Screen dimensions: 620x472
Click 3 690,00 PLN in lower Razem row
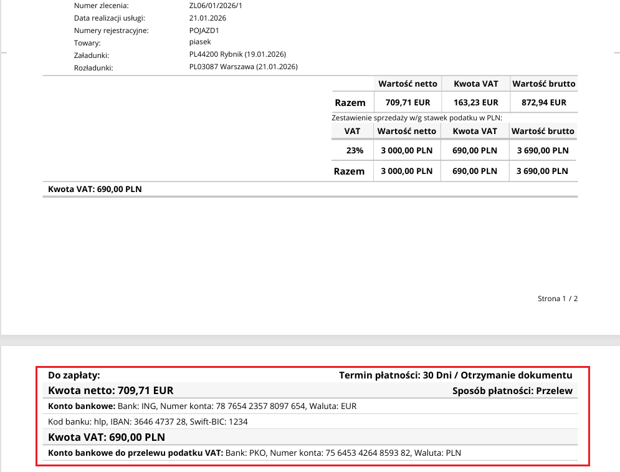[543, 171]
